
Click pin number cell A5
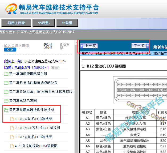point(87,141)
